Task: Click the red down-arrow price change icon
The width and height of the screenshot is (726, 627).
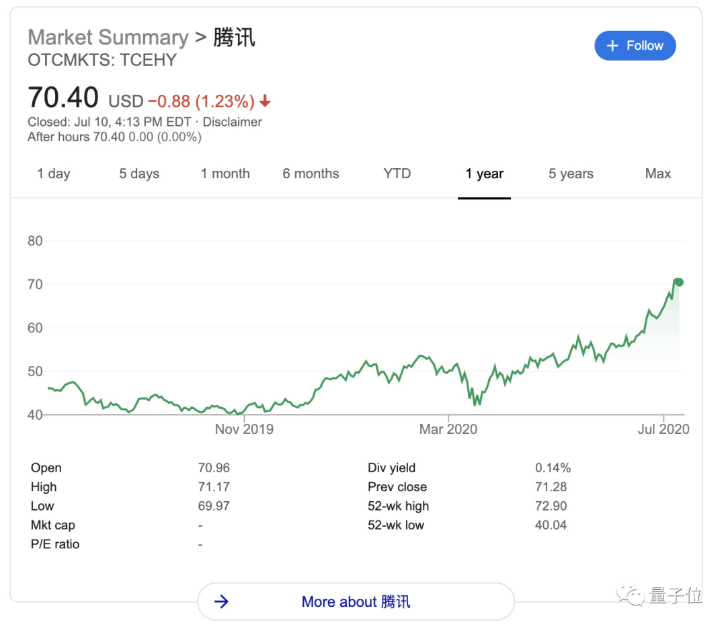Action: (x=266, y=100)
